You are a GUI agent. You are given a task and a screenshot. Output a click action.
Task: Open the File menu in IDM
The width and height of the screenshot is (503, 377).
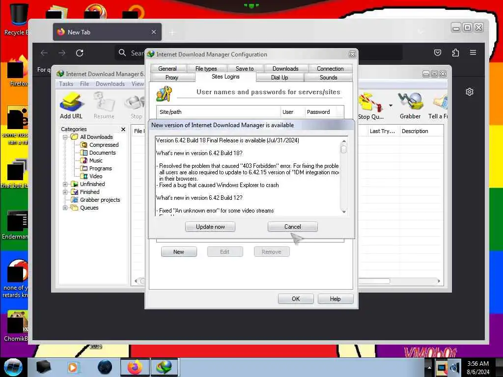pos(84,83)
